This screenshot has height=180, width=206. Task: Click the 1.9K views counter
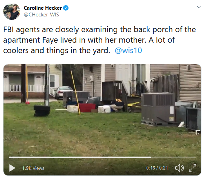pos(33,168)
